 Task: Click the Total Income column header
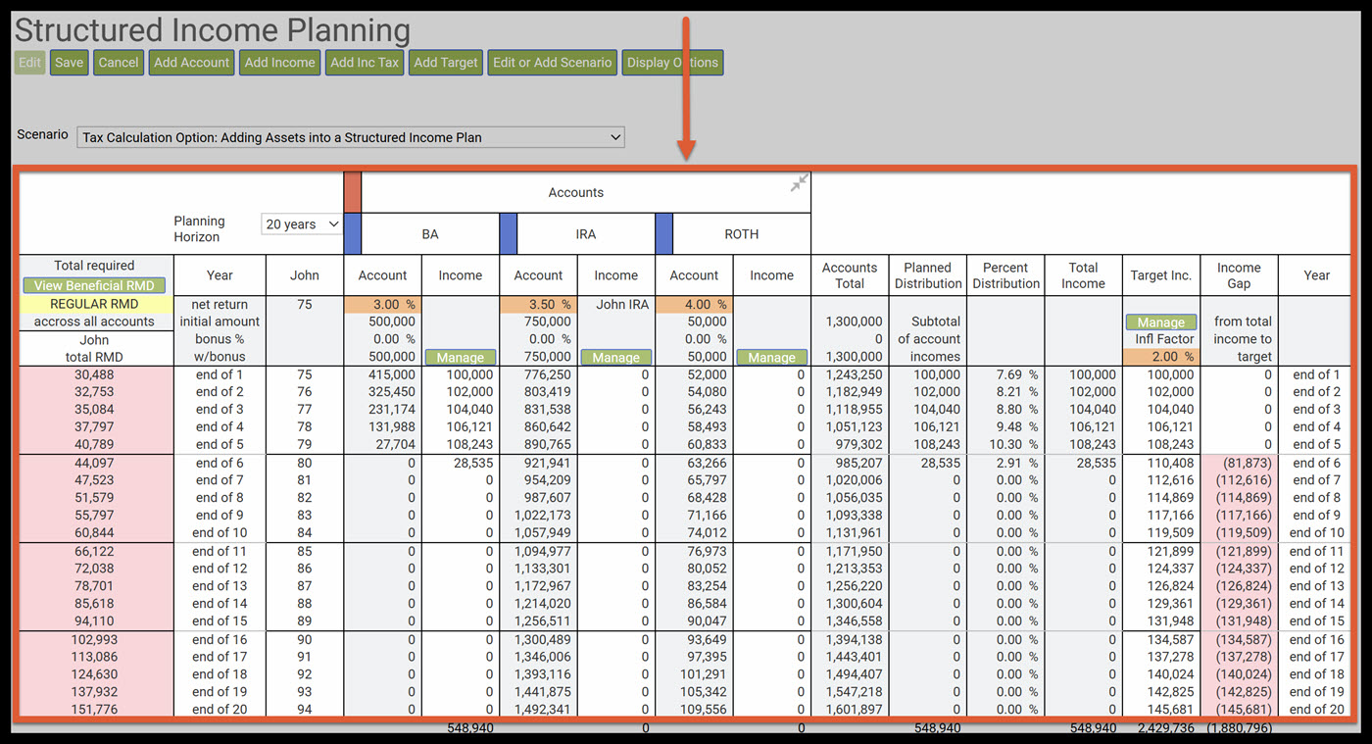(x=1083, y=275)
